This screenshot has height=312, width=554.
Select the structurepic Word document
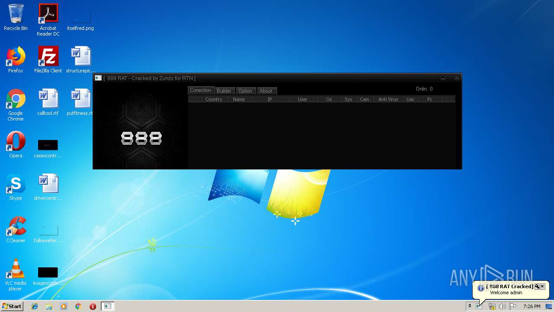point(81,60)
